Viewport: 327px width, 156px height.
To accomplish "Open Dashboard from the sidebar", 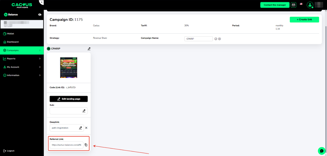I will pyautogui.click(x=13, y=42).
